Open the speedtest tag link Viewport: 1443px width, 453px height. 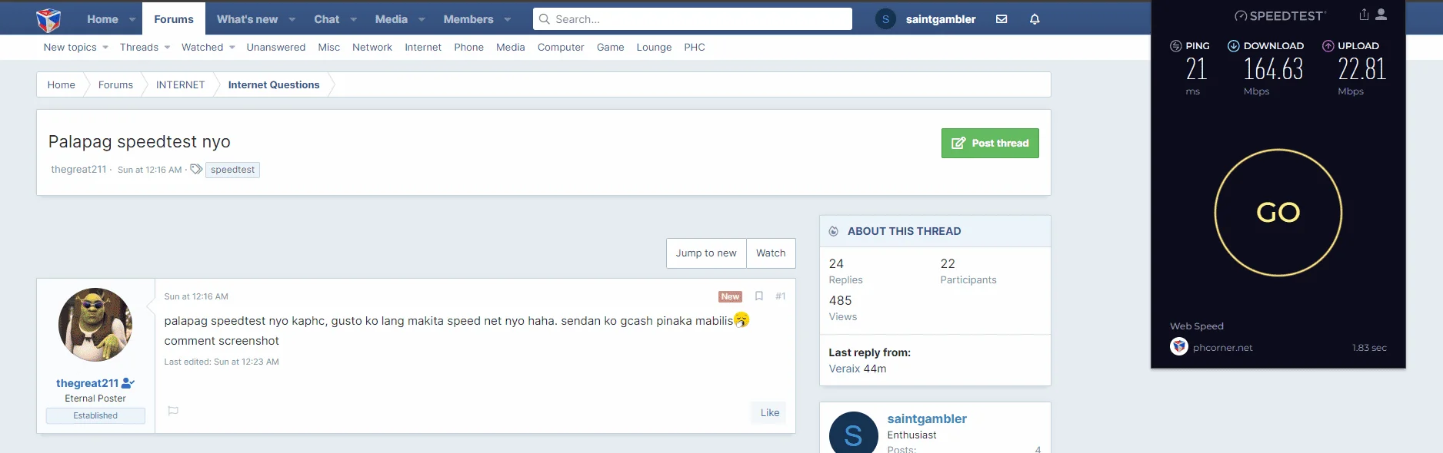tap(232, 170)
